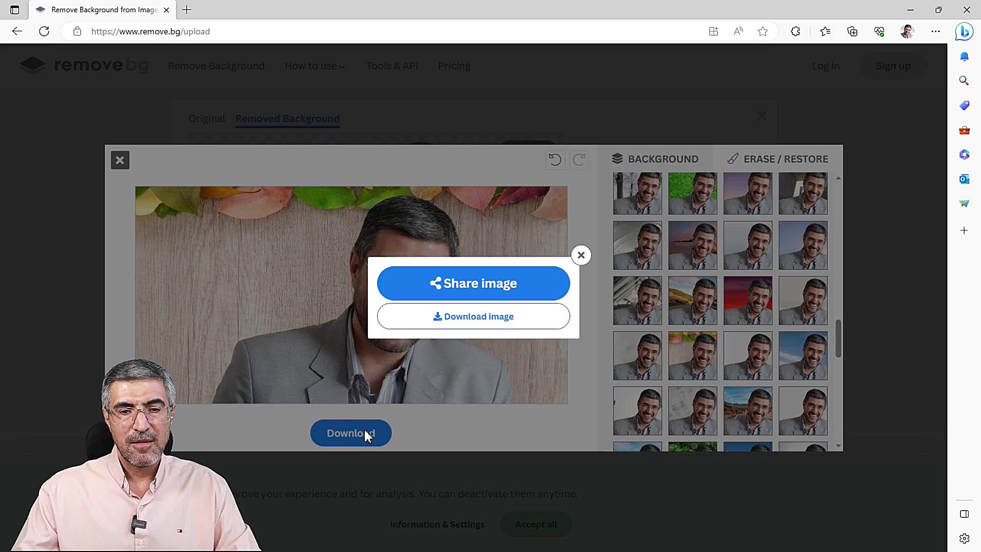The height and width of the screenshot is (552, 981).
Task: Click the background list scrollbar handle
Action: [x=838, y=338]
